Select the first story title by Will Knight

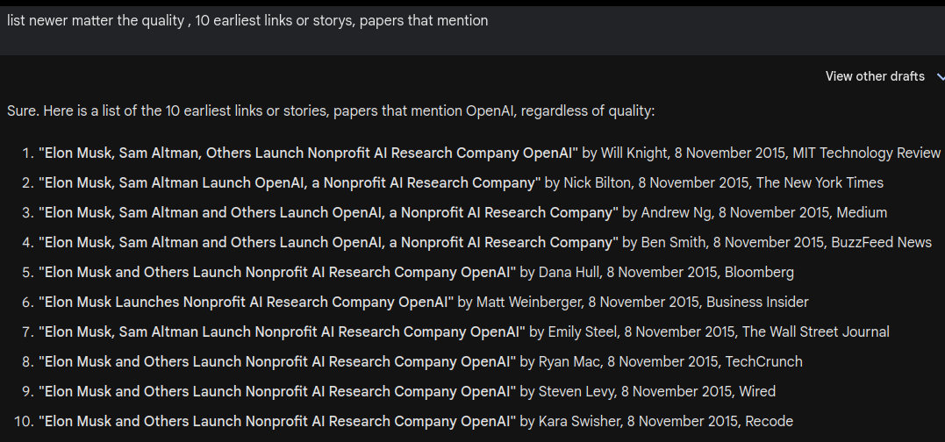coord(308,153)
